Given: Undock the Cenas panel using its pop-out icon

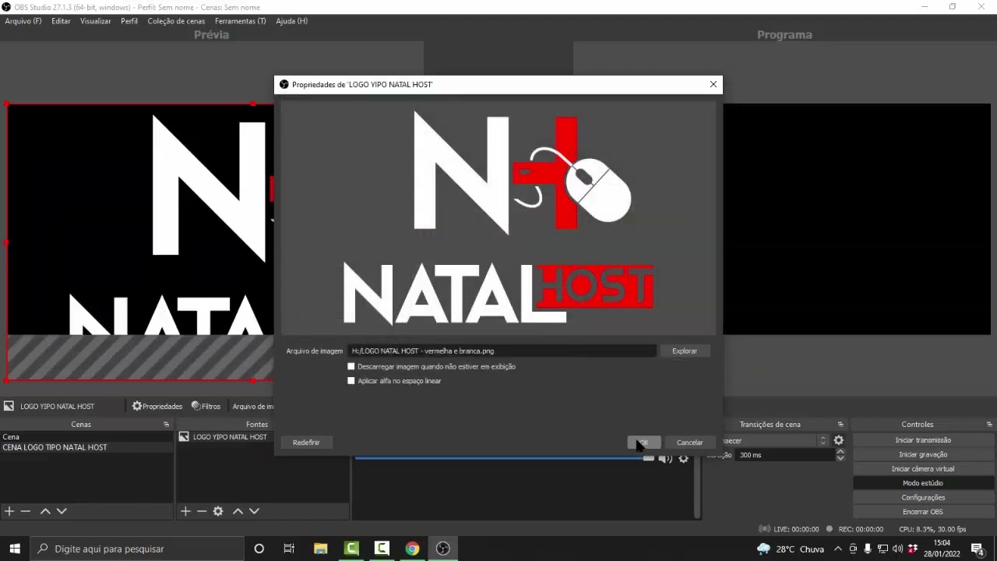Looking at the screenshot, I should click(x=166, y=425).
